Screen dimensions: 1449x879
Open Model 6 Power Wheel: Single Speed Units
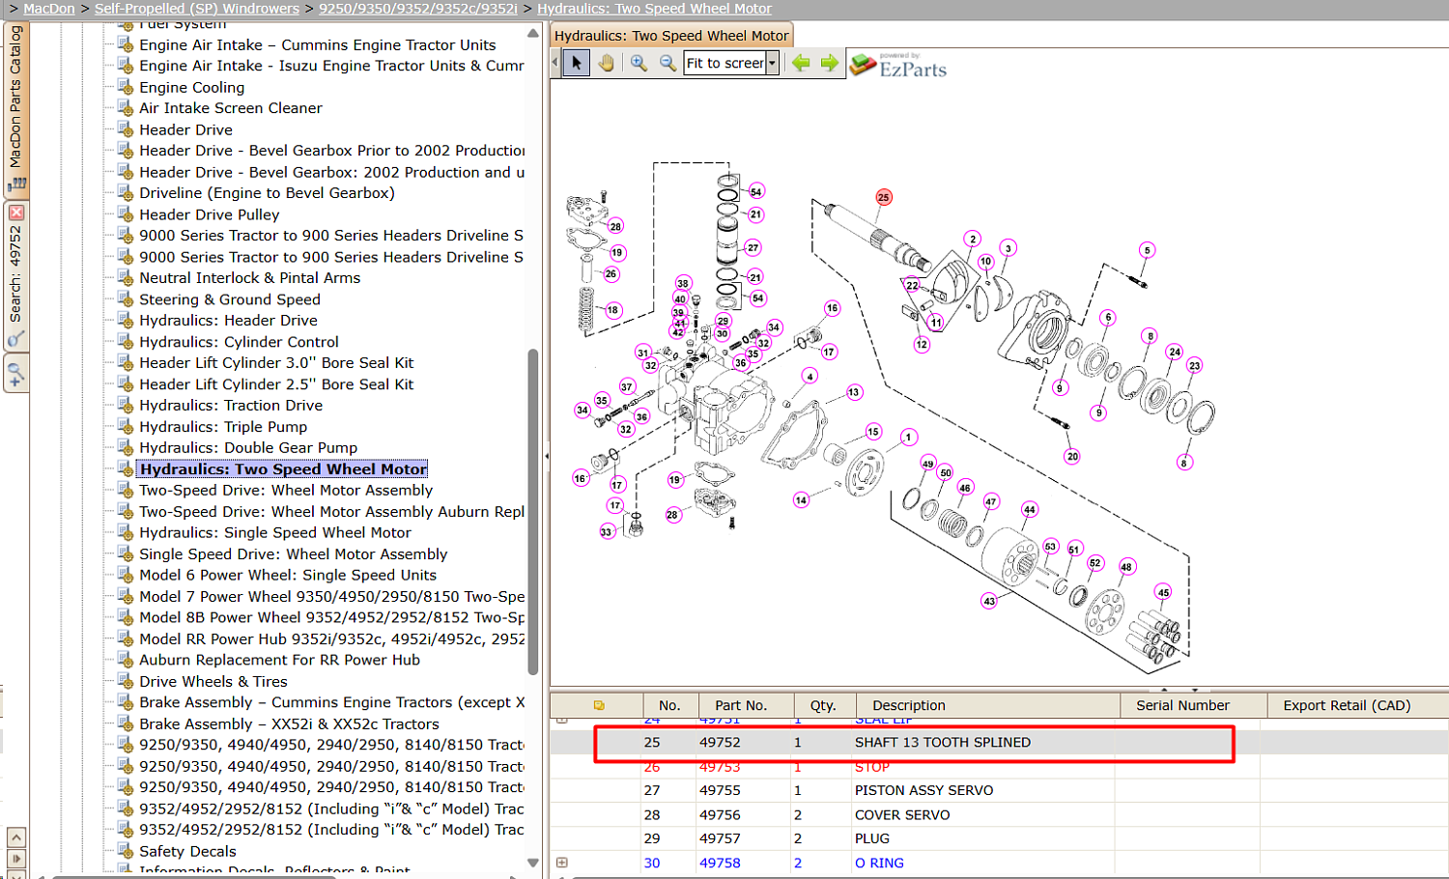[288, 575]
